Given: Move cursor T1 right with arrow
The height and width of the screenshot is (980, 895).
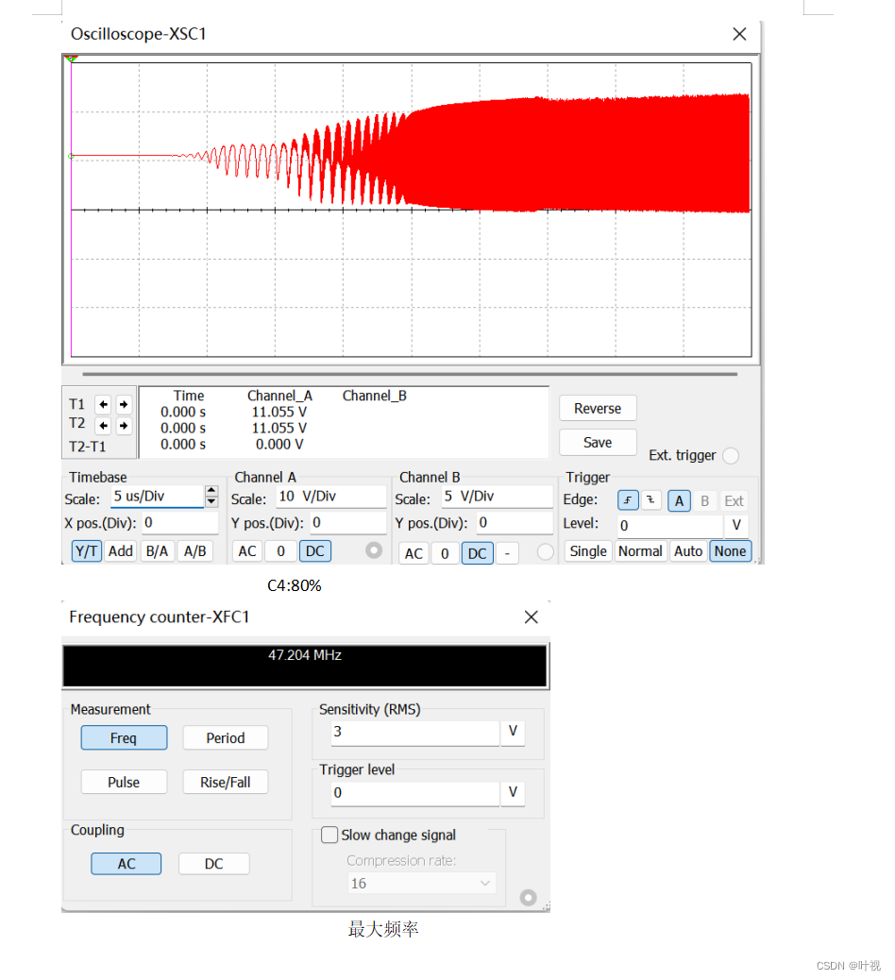Looking at the screenshot, I should pyautogui.click(x=124, y=404).
